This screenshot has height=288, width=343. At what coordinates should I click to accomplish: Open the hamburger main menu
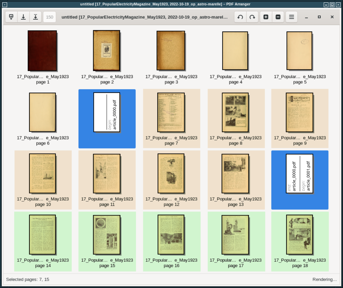[x=291, y=17]
